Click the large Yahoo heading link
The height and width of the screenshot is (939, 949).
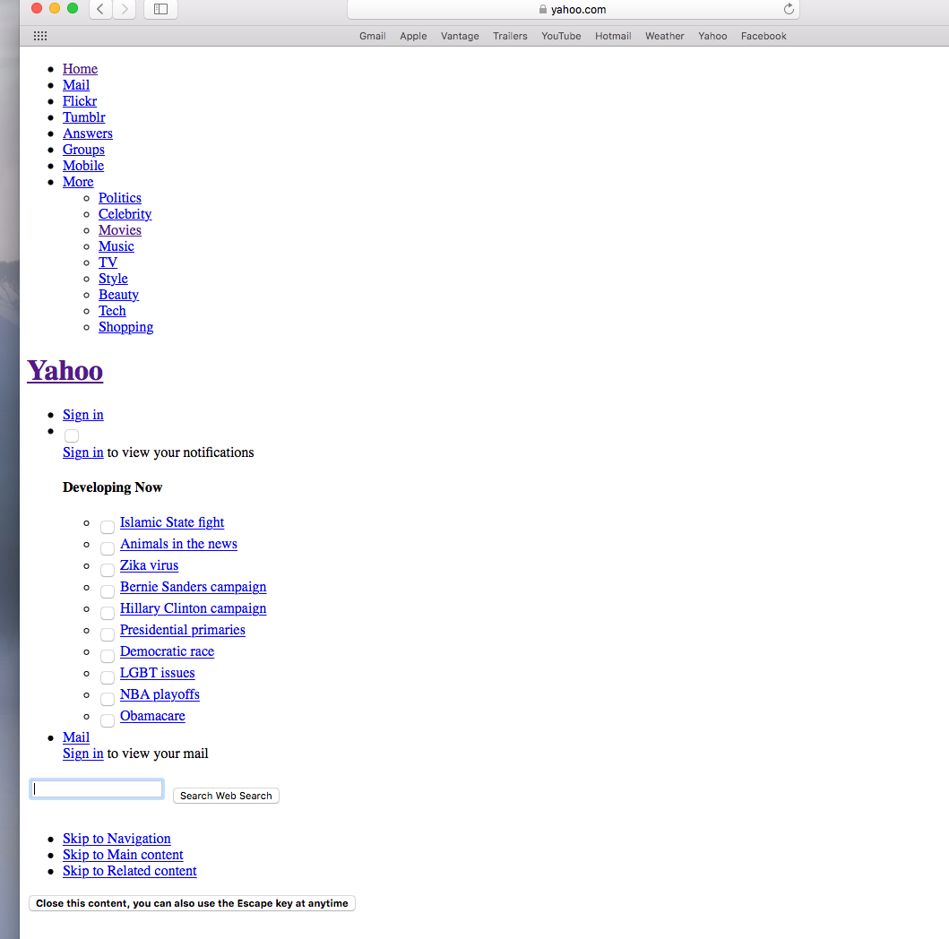tap(65, 371)
